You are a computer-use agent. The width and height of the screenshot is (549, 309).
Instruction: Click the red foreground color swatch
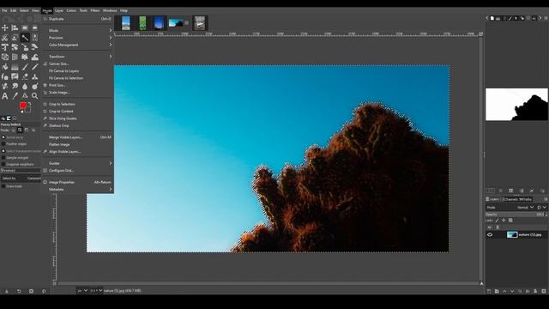(x=23, y=106)
